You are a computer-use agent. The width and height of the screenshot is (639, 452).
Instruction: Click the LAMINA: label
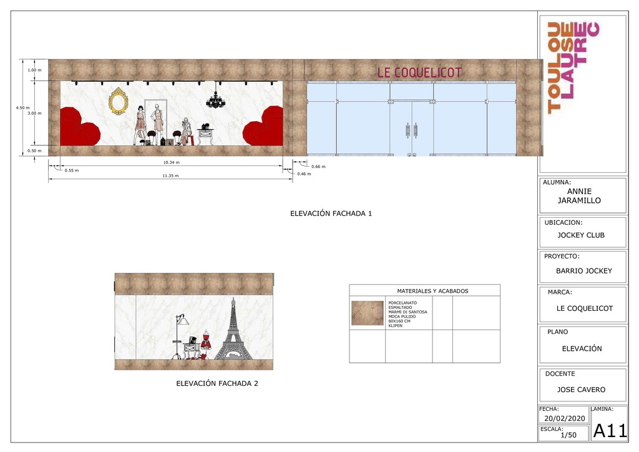602,409
